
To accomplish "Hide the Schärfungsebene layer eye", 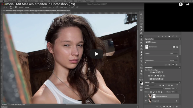I will coord(146,96).
